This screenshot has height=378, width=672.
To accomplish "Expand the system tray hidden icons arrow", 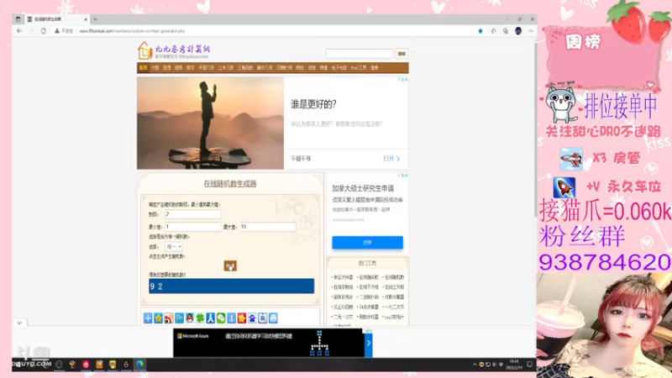I will click(475, 365).
